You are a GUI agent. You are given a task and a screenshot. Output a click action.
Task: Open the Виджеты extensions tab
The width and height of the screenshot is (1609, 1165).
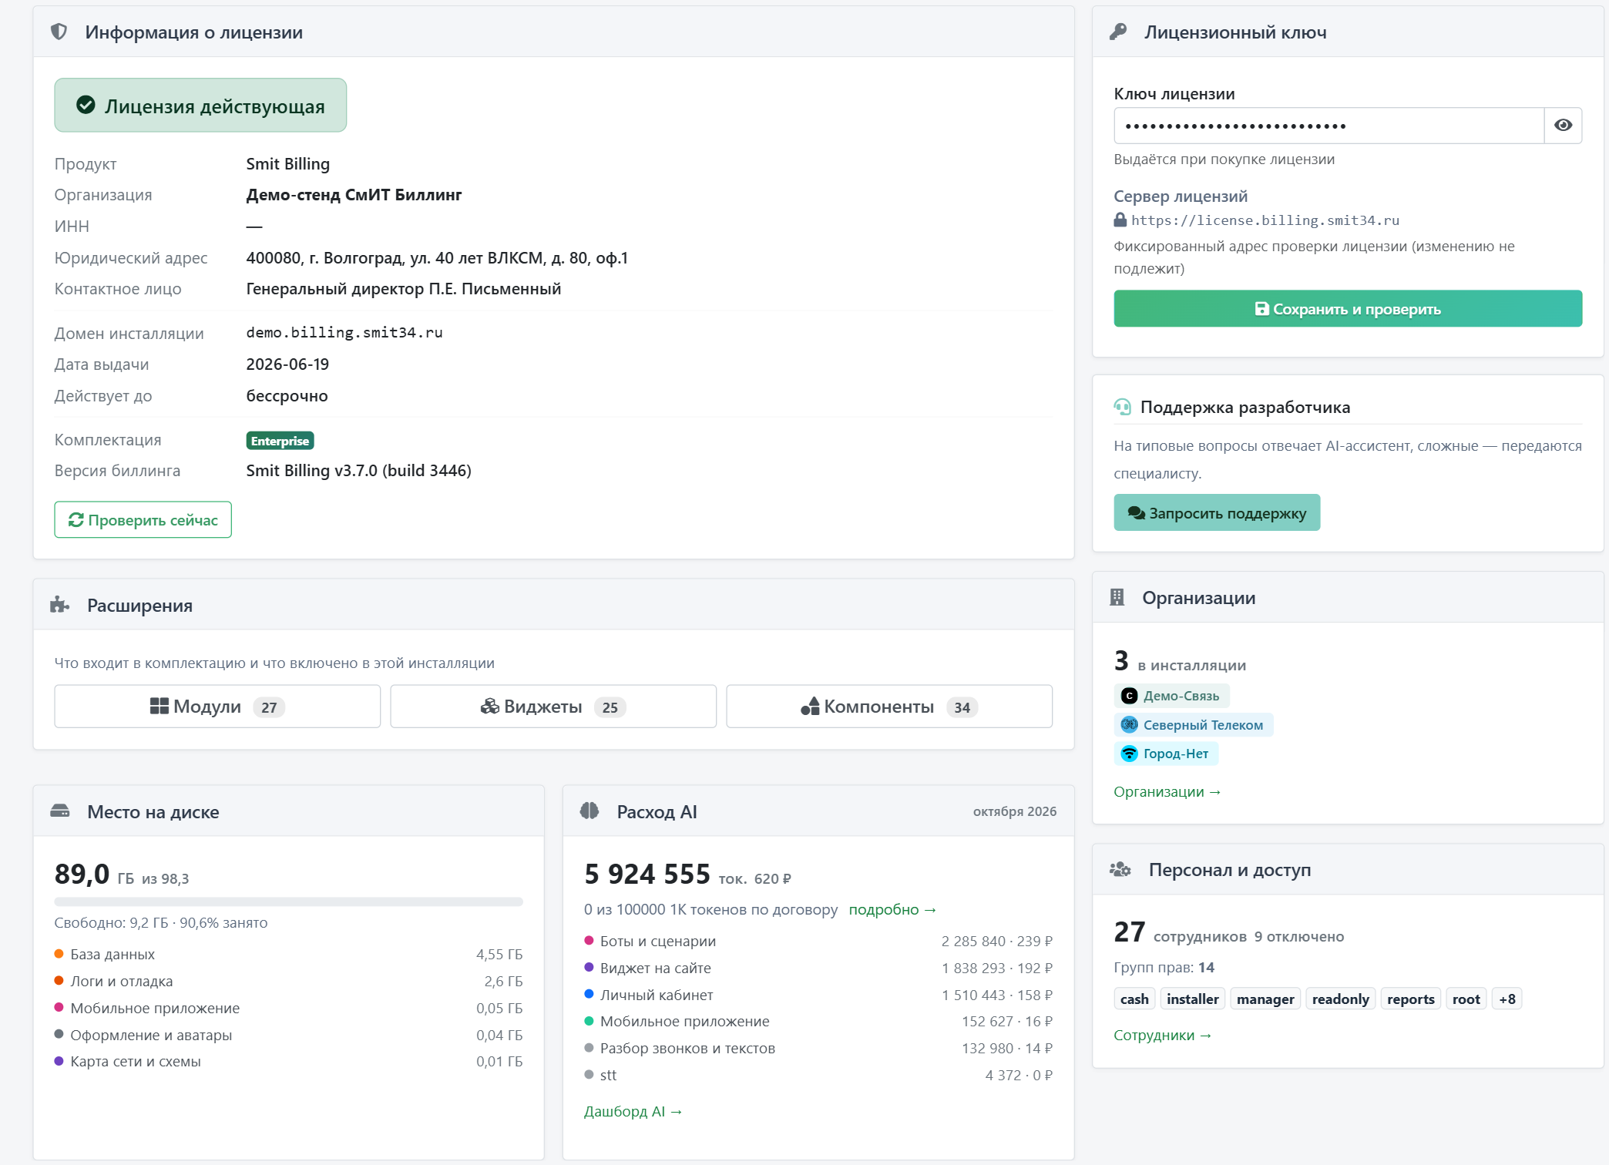pos(553,707)
